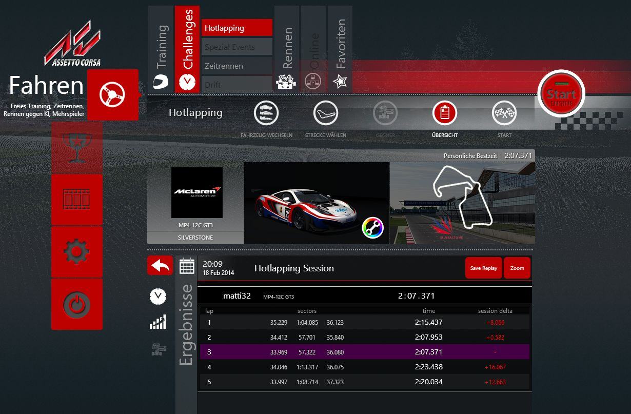Image resolution: width=631 pixels, height=414 pixels.
Task: Select lap 5 row time 2:20.034
Action: 428,382
